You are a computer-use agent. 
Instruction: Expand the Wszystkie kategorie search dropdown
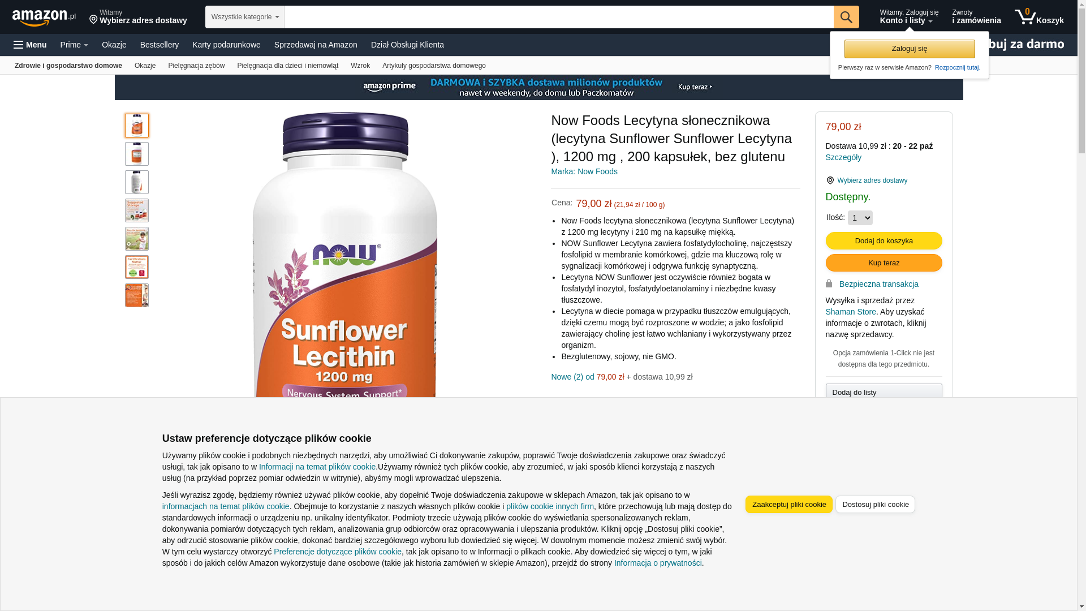point(244,17)
